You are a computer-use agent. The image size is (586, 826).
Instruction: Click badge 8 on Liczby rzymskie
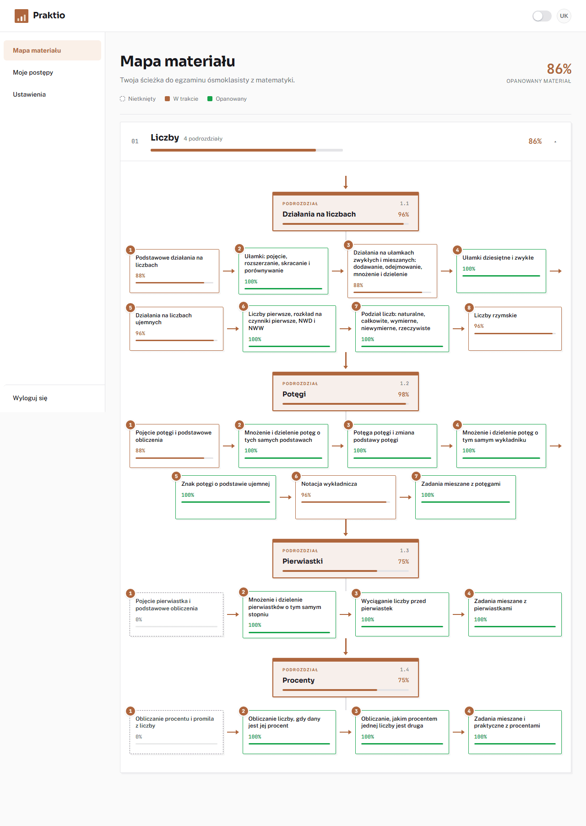click(x=469, y=308)
